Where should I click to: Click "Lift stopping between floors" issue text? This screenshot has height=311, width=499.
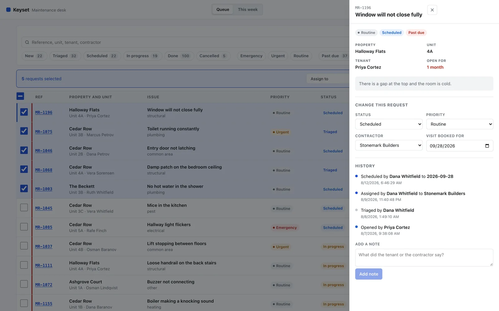177,244
